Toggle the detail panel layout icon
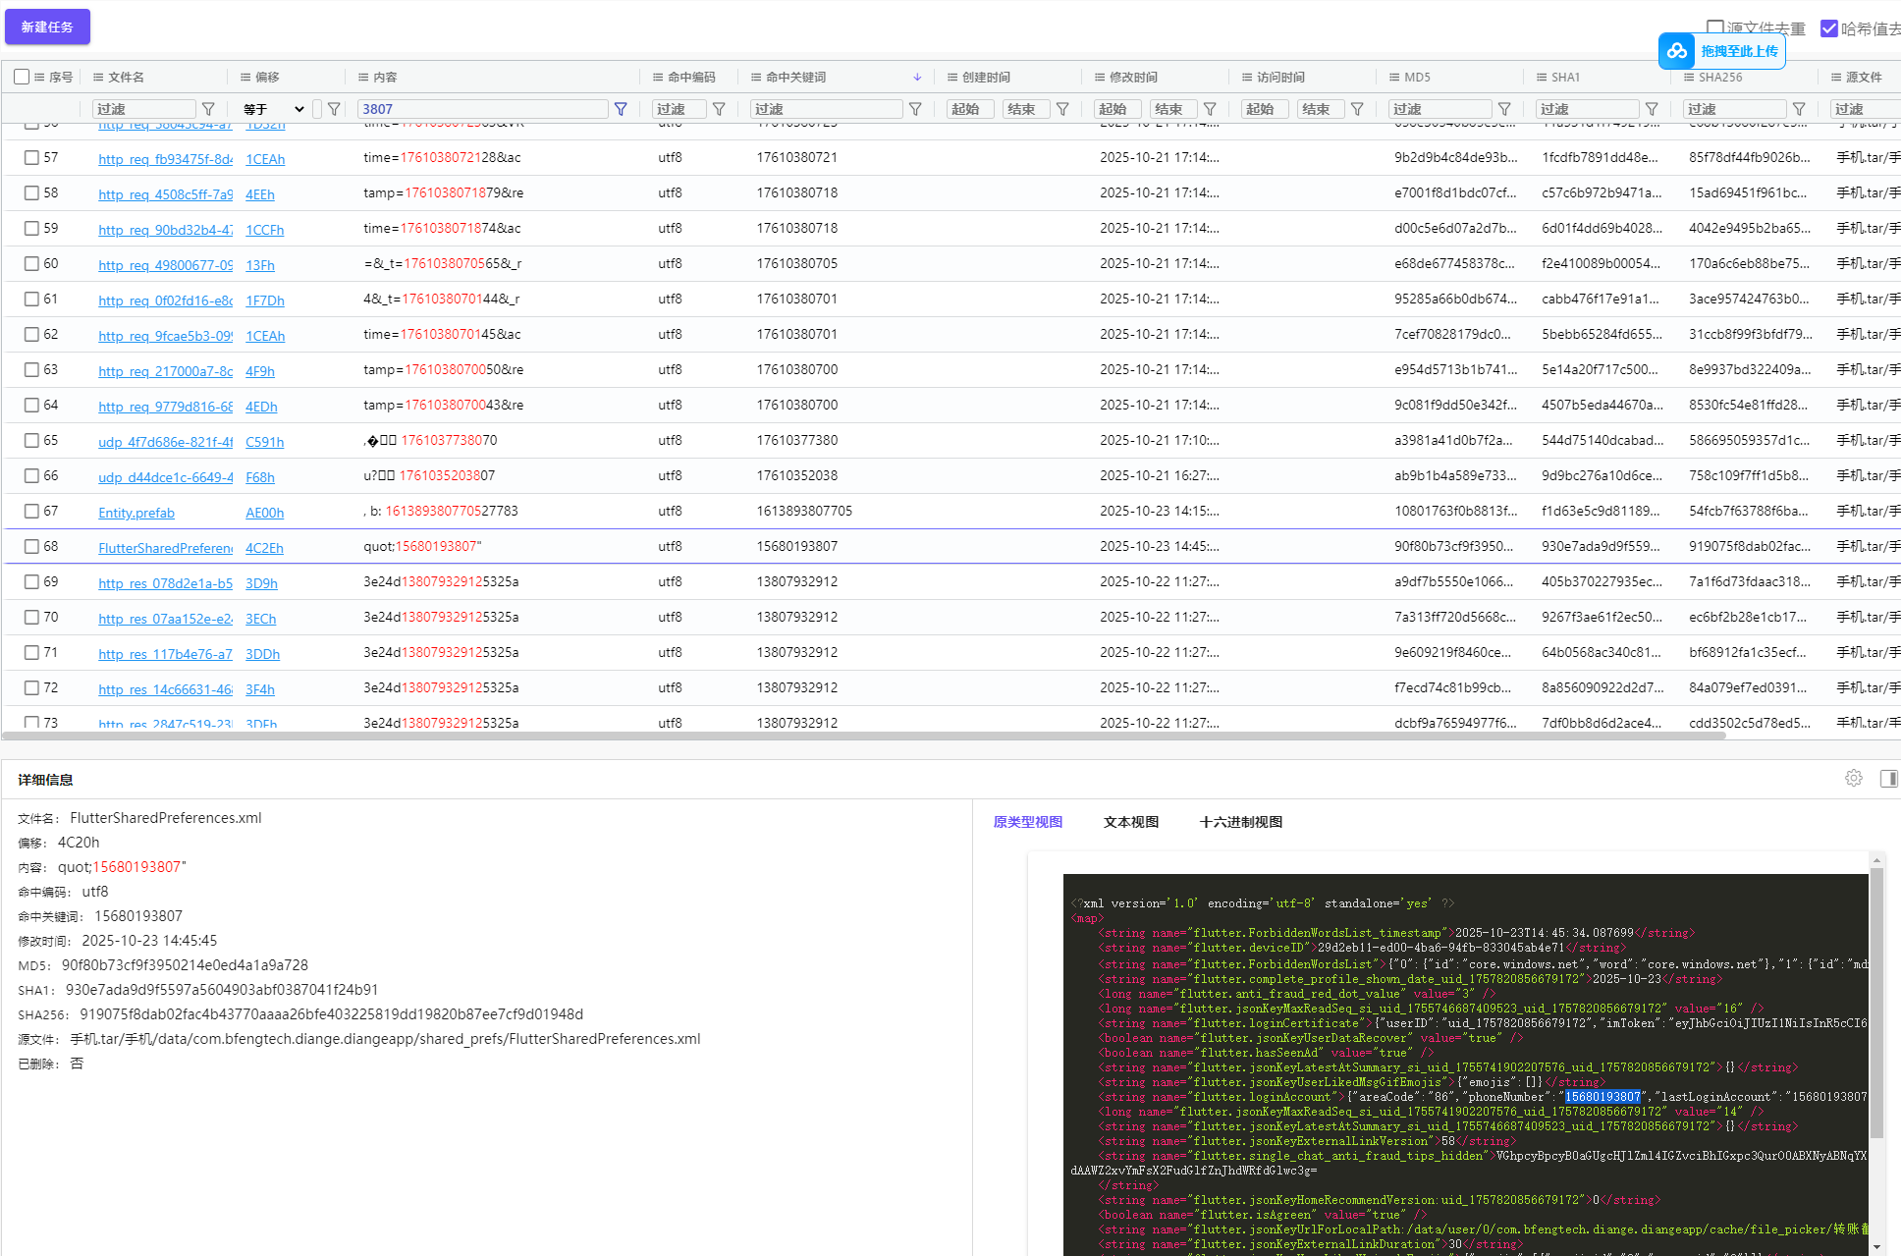 pyautogui.click(x=1888, y=778)
